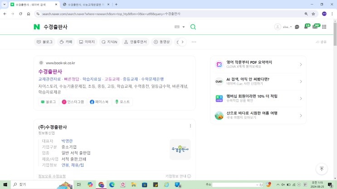The image size is (337, 189).
Task: Open the 채용/팁 company info link
Action: 78,165
